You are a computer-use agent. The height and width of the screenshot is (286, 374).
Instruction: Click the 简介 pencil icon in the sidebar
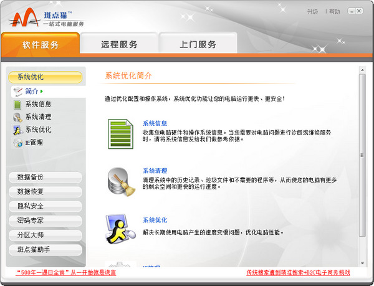click(x=18, y=92)
